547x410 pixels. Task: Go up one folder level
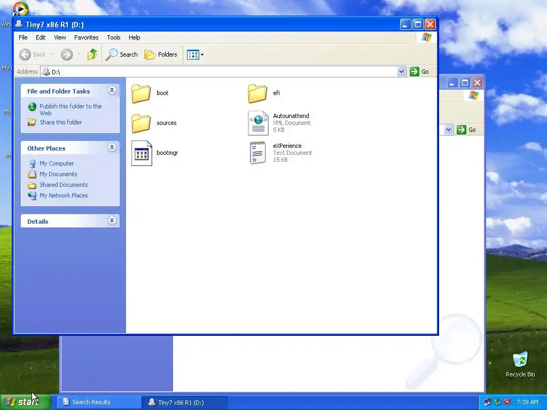[x=92, y=54]
